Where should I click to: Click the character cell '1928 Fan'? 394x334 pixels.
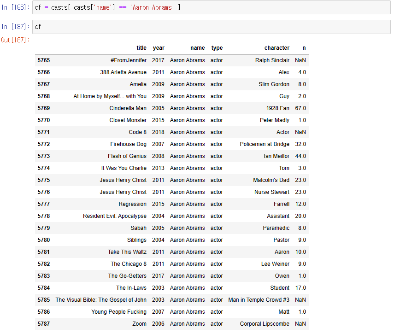tap(278, 108)
